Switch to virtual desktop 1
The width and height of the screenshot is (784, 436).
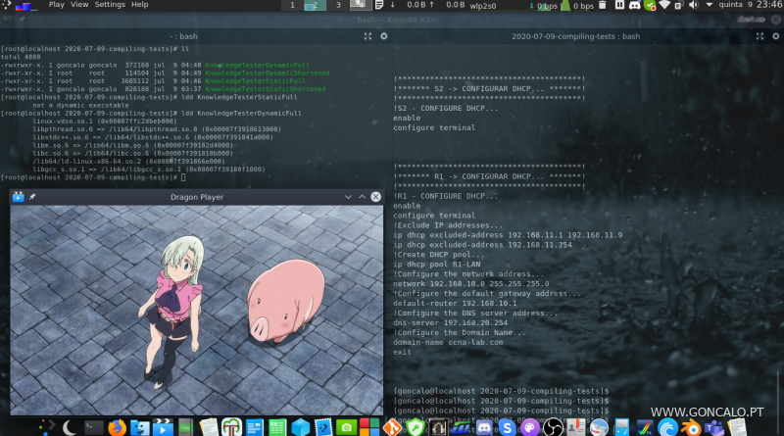pos(292,6)
